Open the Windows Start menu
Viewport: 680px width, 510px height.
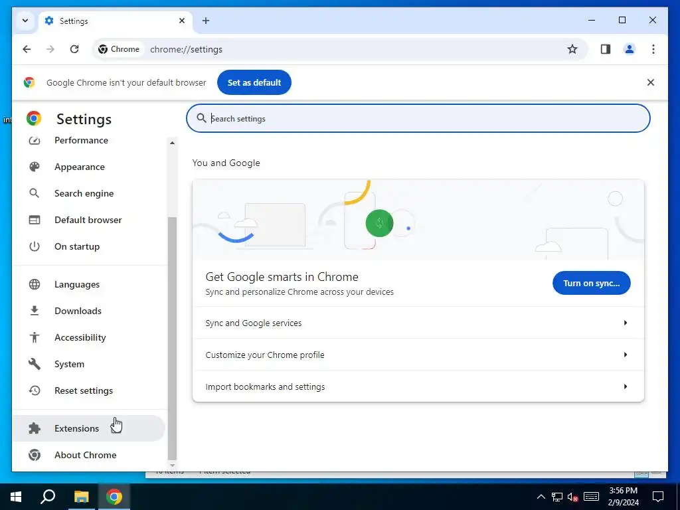(x=16, y=497)
